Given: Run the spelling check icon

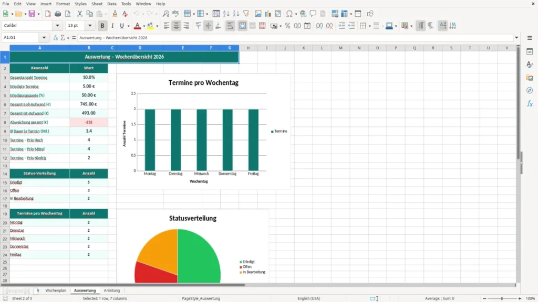Looking at the screenshot, I should 175,14.
